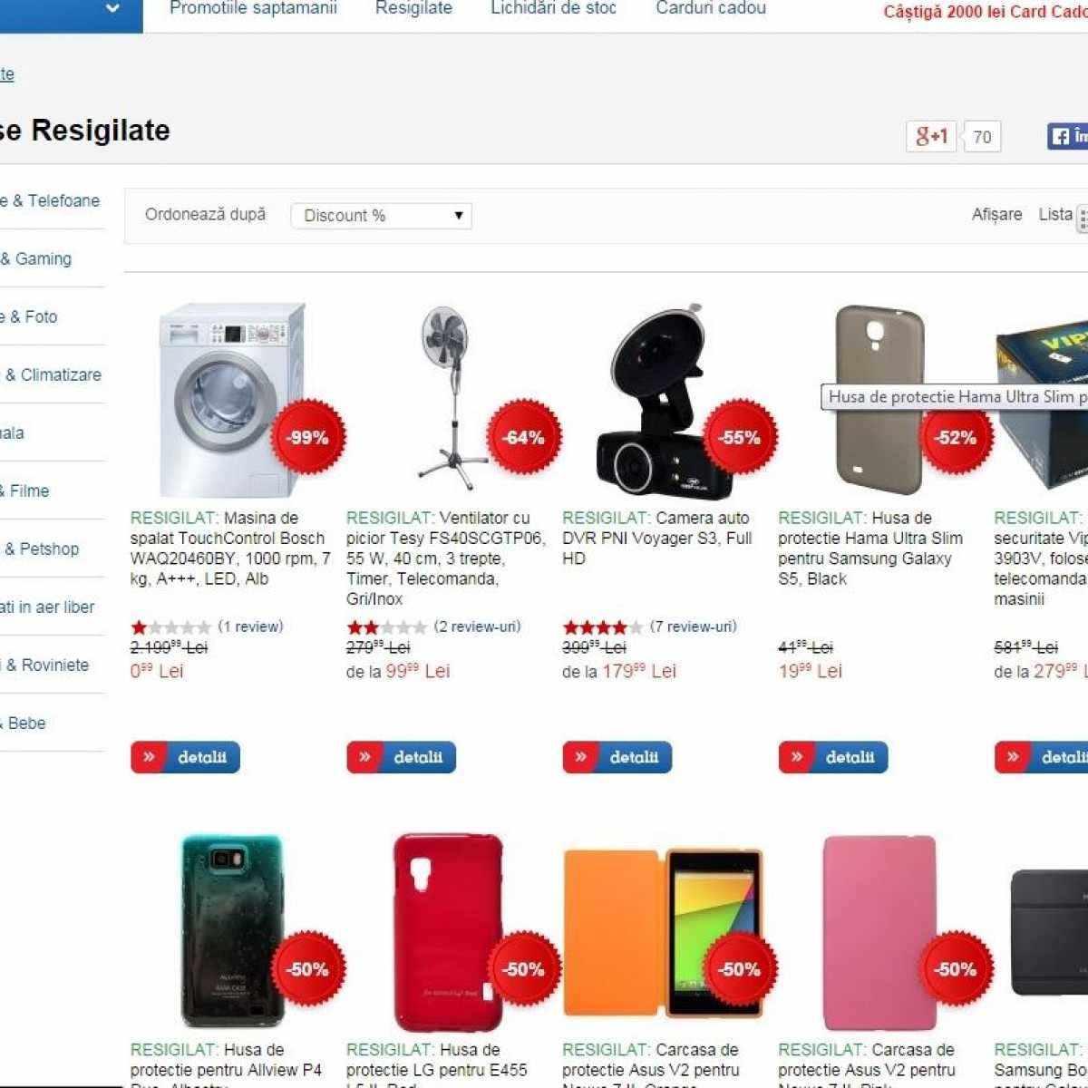Viewport: 1088px width, 1088px height.
Task: Click detalii button for Hama Ultra Slim case
Action: point(833,757)
